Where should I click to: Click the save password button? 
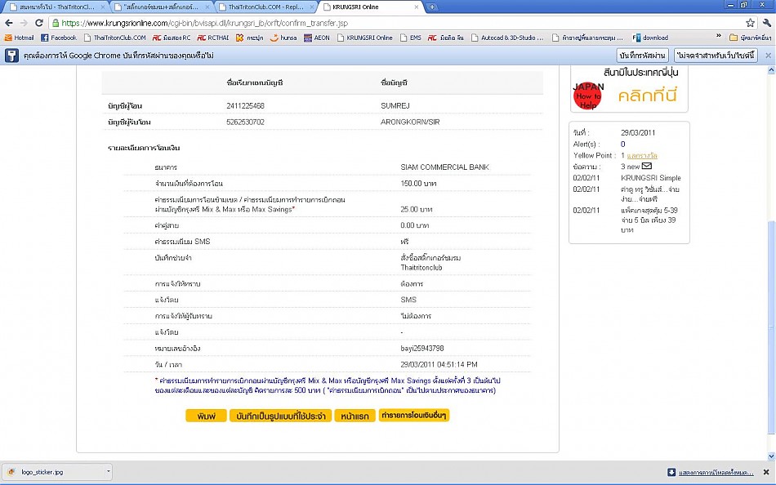[x=642, y=56]
